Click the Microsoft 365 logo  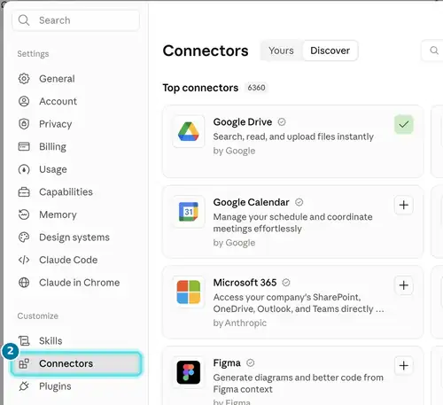click(189, 292)
